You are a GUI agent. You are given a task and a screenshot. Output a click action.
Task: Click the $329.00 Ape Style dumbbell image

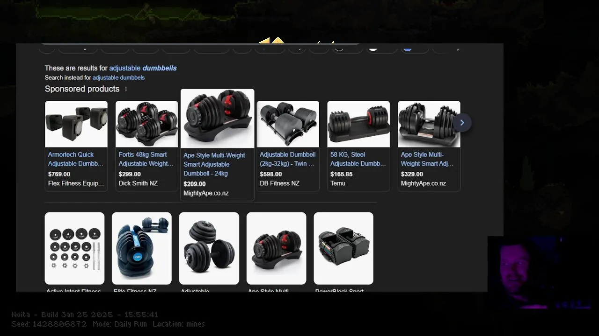(x=429, y=124)
